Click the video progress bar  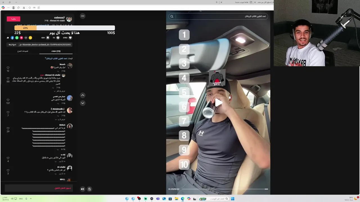225,189
